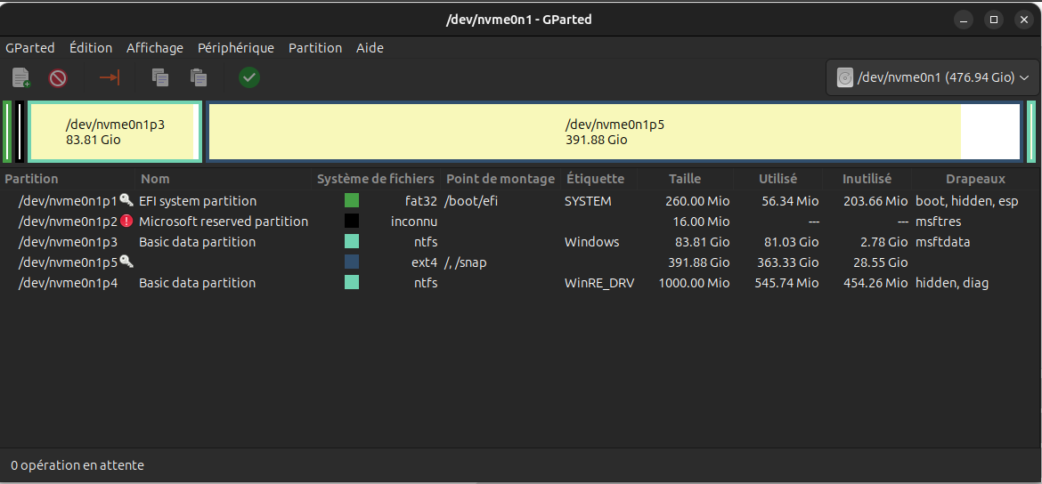Click the '/boot/efi' mount point cell
Viewport: 1042px width, 484px height.
click(471, 200)
